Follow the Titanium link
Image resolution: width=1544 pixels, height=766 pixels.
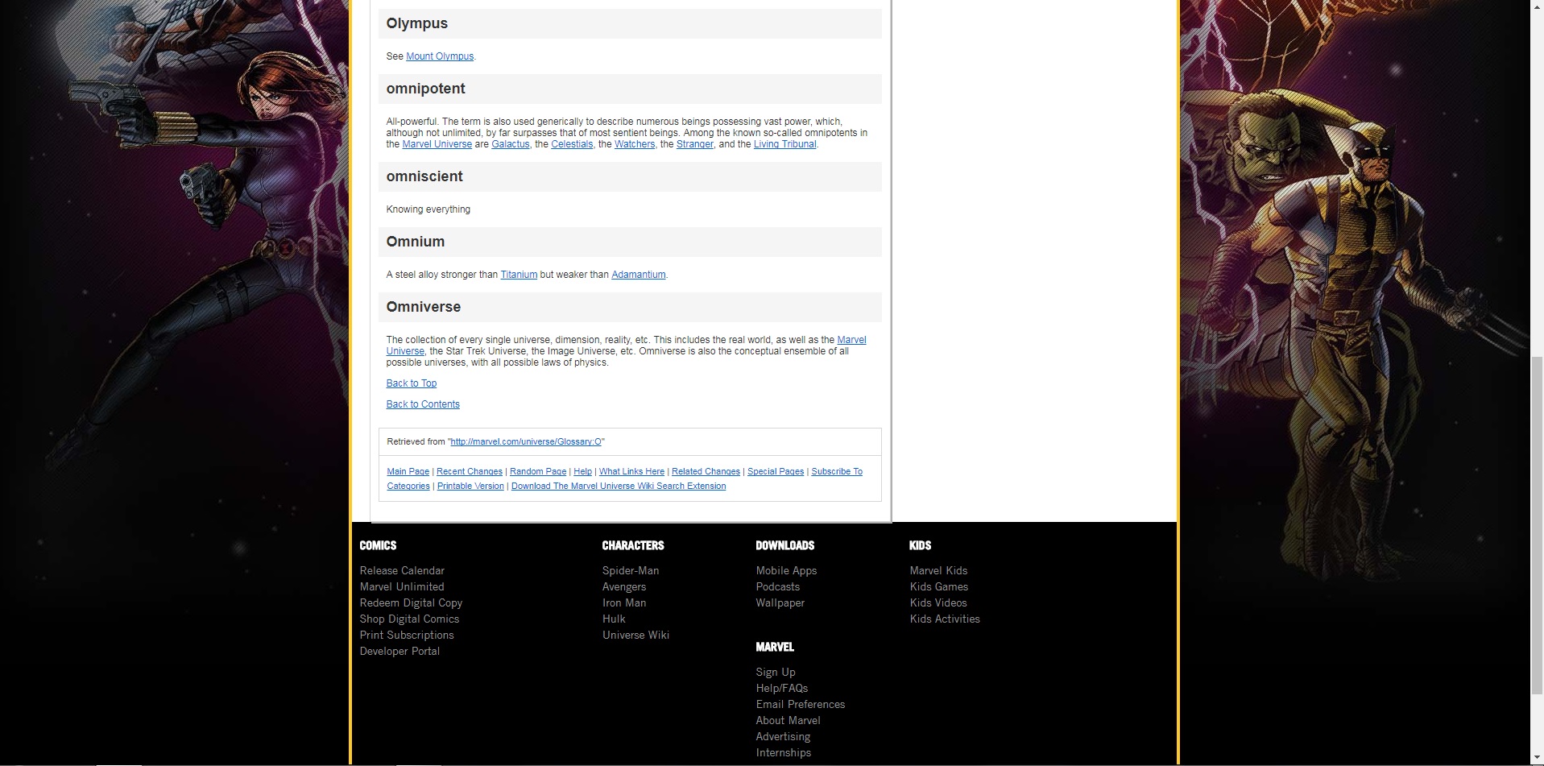(519, 275)
